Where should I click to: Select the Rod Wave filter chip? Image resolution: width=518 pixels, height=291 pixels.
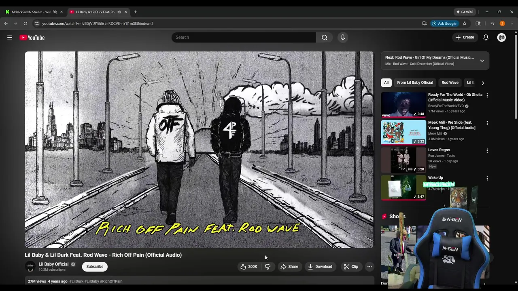tap(450, 82)
